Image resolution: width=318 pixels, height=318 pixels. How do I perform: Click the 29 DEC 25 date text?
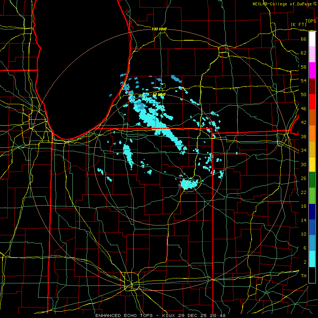192,316
